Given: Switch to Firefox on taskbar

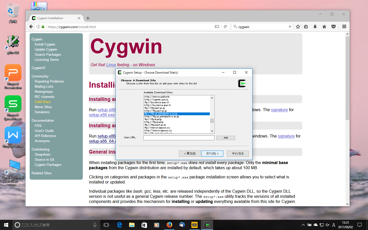Looking at the screenshot, I should [169, 225].
